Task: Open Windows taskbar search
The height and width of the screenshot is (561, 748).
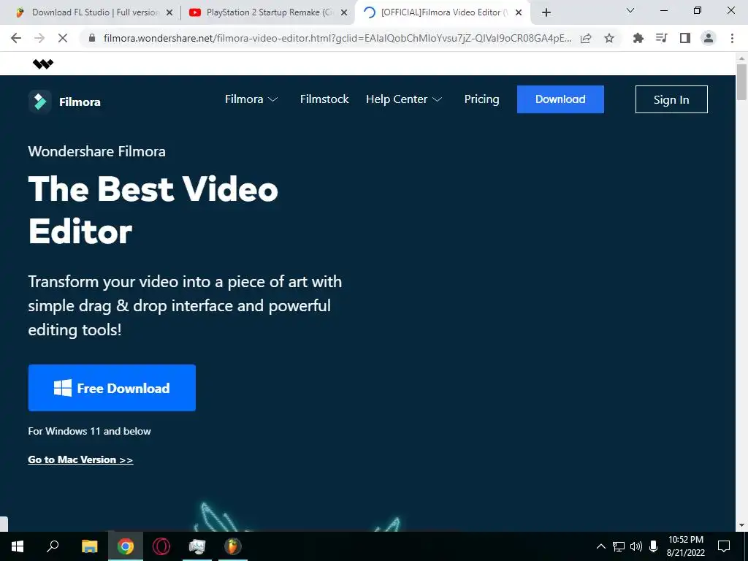Action: 53,546
